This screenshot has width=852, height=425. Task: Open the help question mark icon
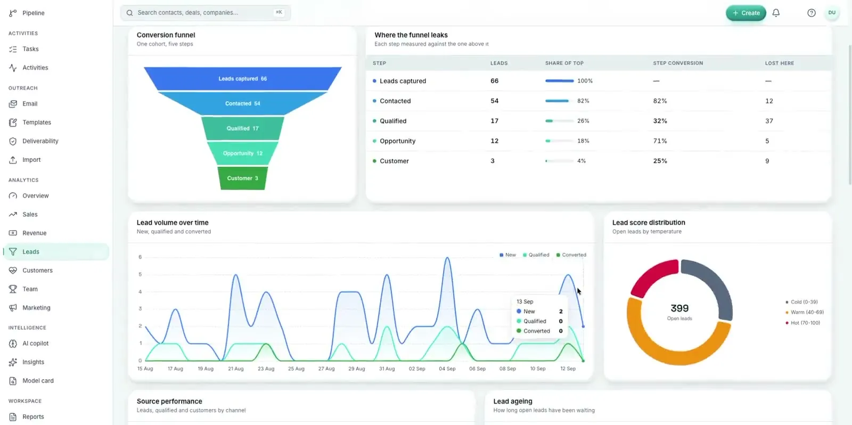click(811, 13)
